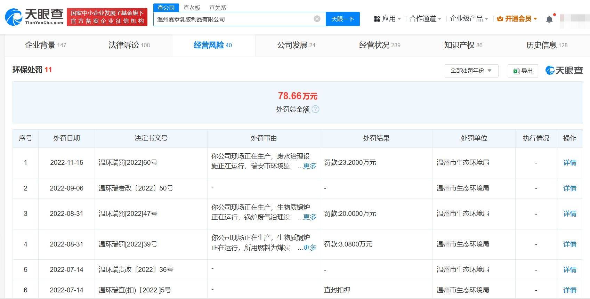Viewport: 590px width, 299px height.
Task: Click the question mark beside 处罚总金额
Action: tap(315, 109)
